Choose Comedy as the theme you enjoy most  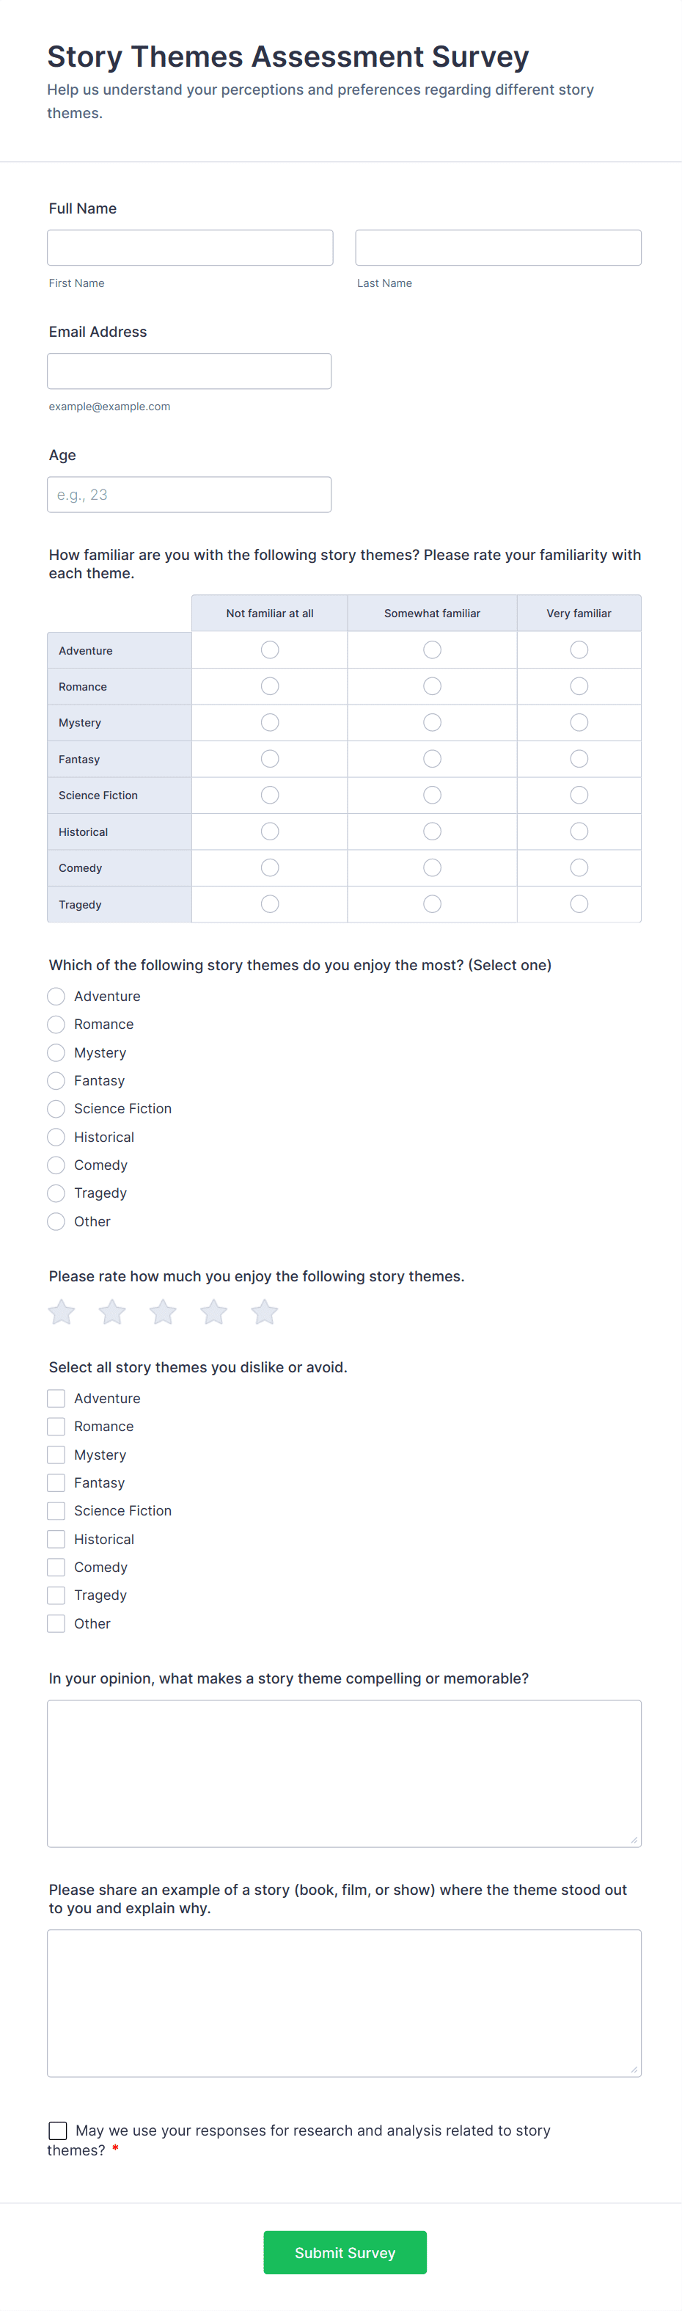tap(56, 1165)
